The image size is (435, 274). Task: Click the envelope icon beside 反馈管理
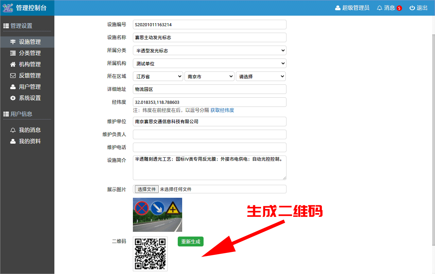[x=13, y=76]
